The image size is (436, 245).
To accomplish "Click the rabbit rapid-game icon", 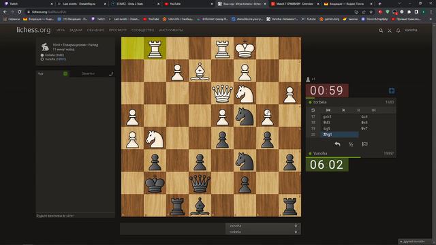I will coord(45,47).
